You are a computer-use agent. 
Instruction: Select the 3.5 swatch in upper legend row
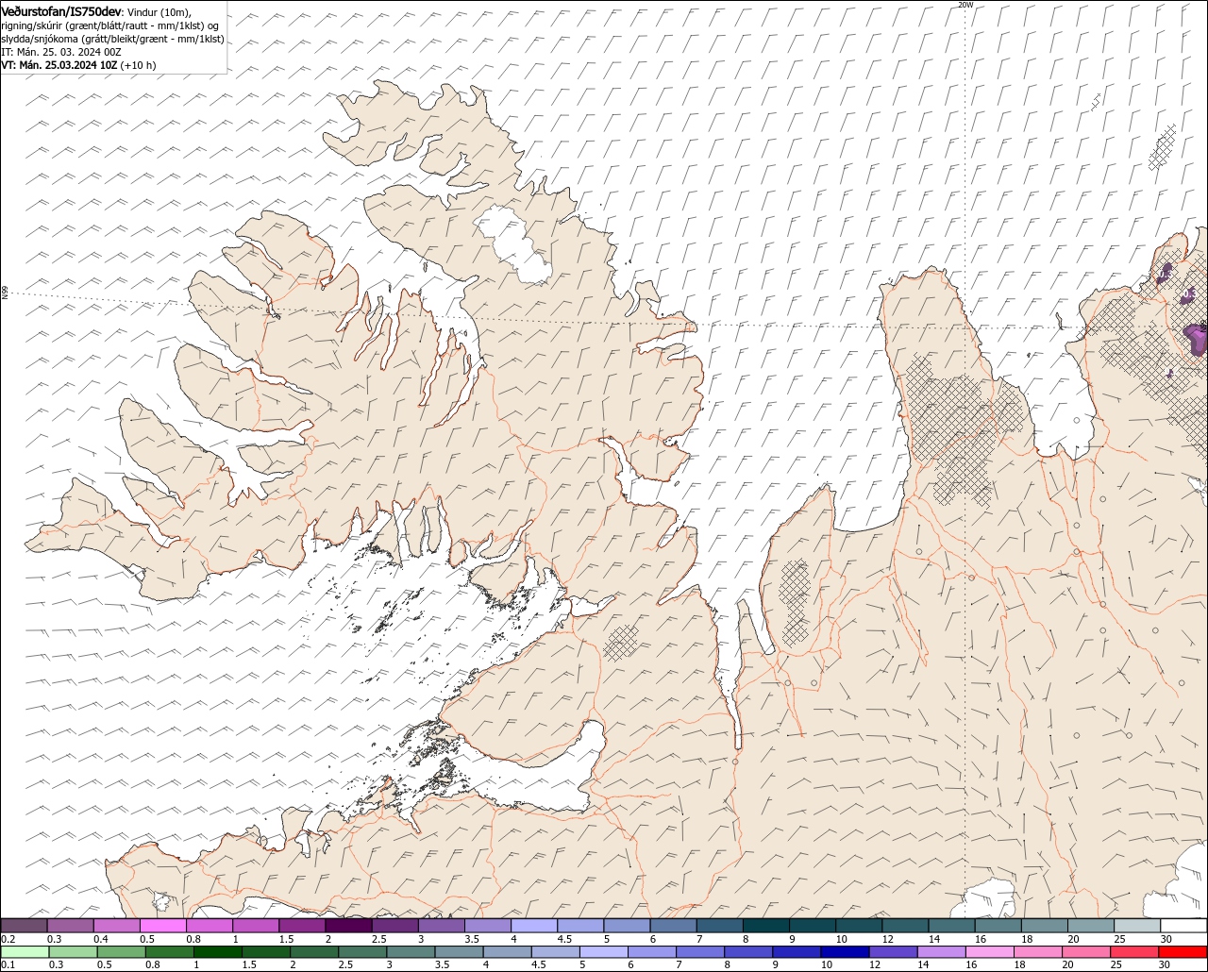488,926
